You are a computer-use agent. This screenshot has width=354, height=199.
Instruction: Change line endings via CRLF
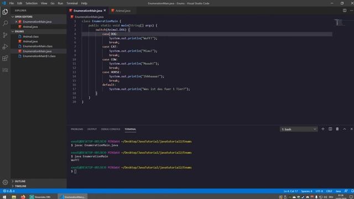(329, 191)
